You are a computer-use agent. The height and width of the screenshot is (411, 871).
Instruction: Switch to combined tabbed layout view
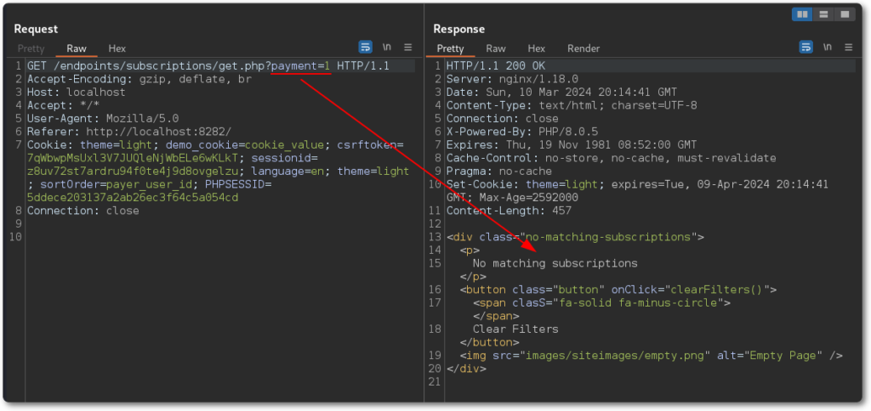click(844, 14)
